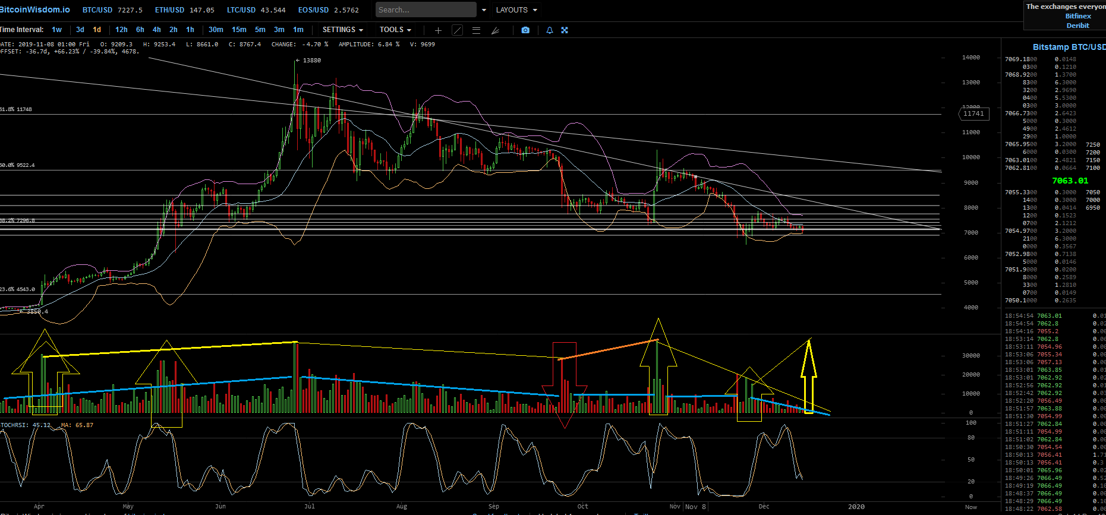Click the 11741 price label on axis
Screen dimensions: 1106x515
pyautogui.click(x=973, y=114)
